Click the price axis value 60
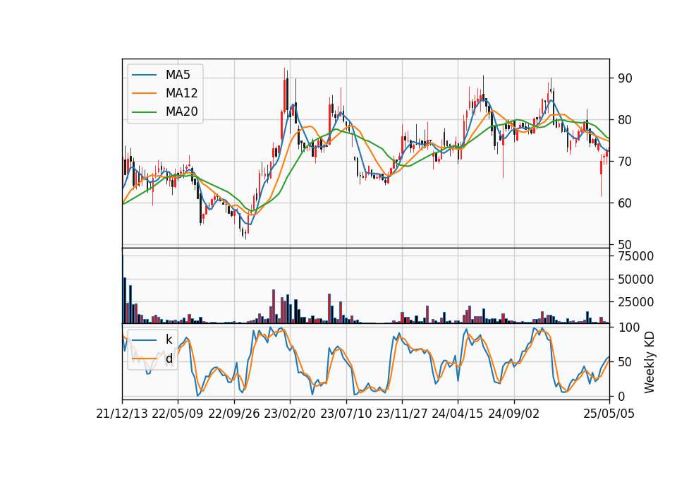Image resolution: width=677 pixels, height=487 pixels. click(x=625, y=203)
